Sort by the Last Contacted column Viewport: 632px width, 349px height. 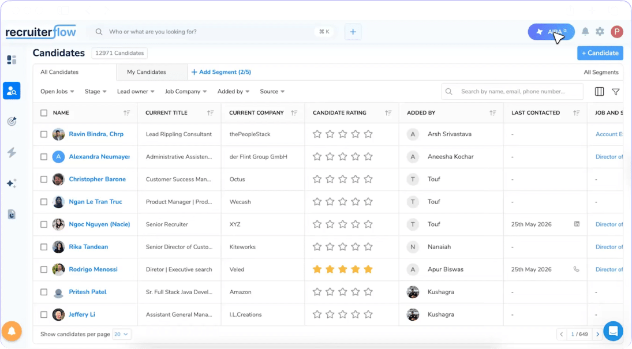coord(577,113)
